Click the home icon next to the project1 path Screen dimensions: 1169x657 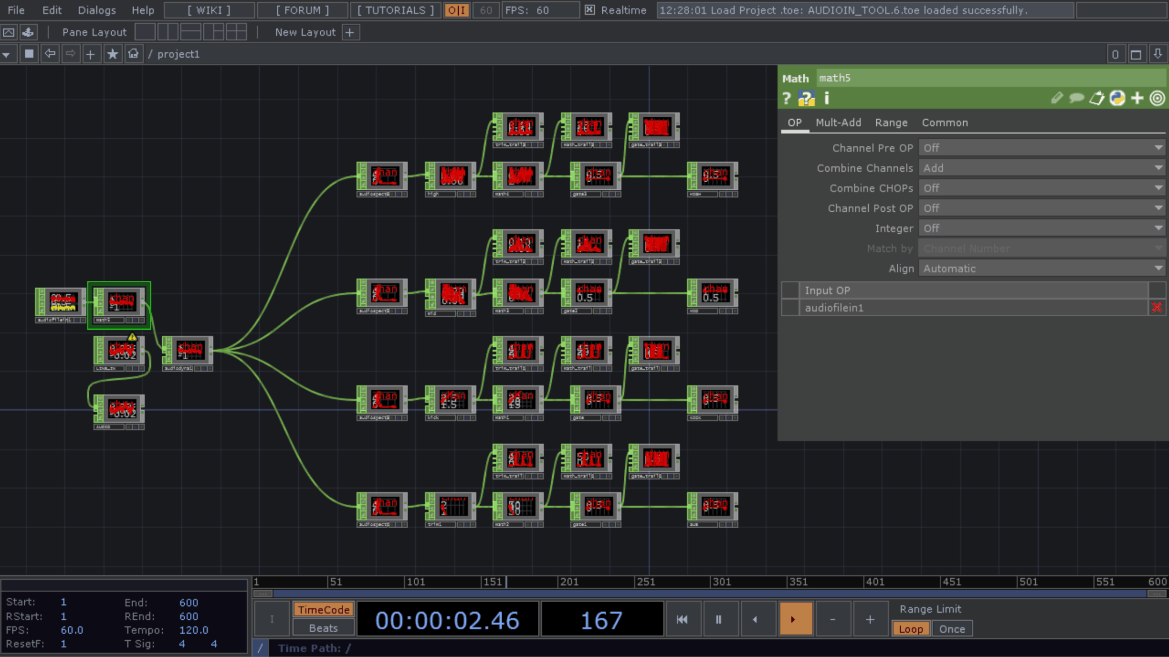[x=133, y=54]
